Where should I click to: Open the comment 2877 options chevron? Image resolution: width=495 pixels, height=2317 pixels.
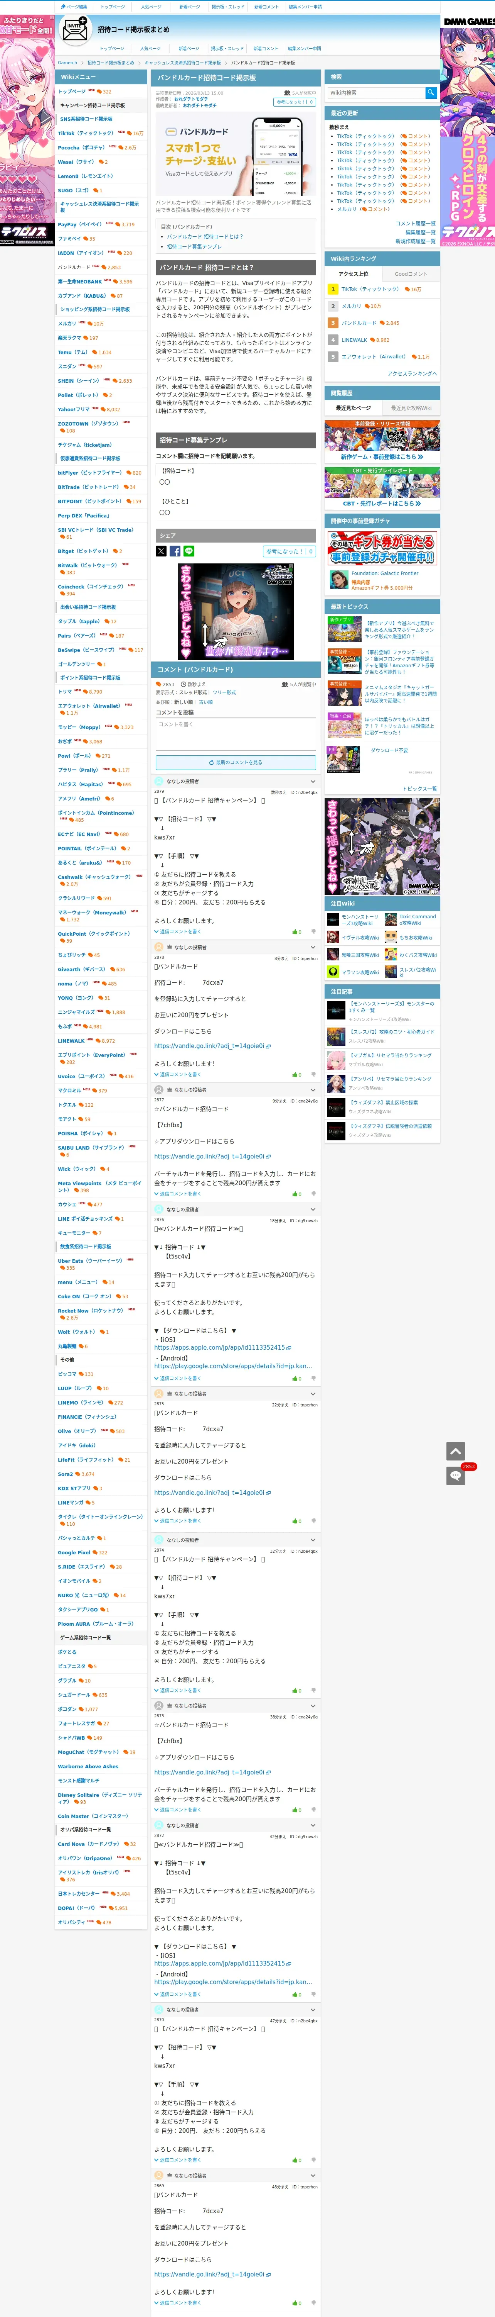[313, 1089]
